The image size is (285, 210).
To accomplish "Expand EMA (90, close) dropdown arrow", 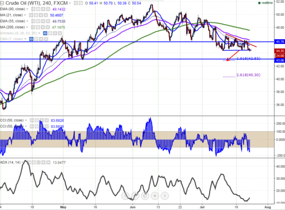I will 27,9.
